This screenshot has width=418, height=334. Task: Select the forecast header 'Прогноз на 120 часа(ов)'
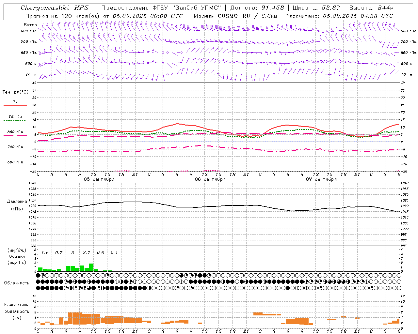(x=63, y=16)
